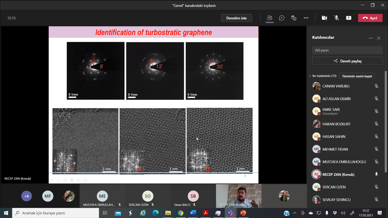Open Microsoft Word from the taskbar

point(193,213)
